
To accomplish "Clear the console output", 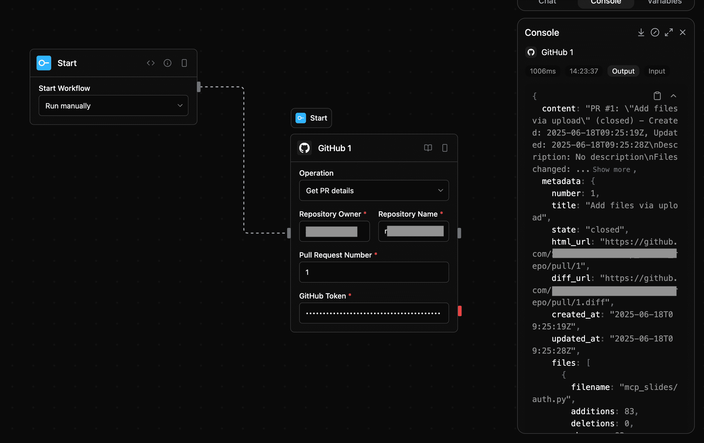I will [x=655, y=32].
